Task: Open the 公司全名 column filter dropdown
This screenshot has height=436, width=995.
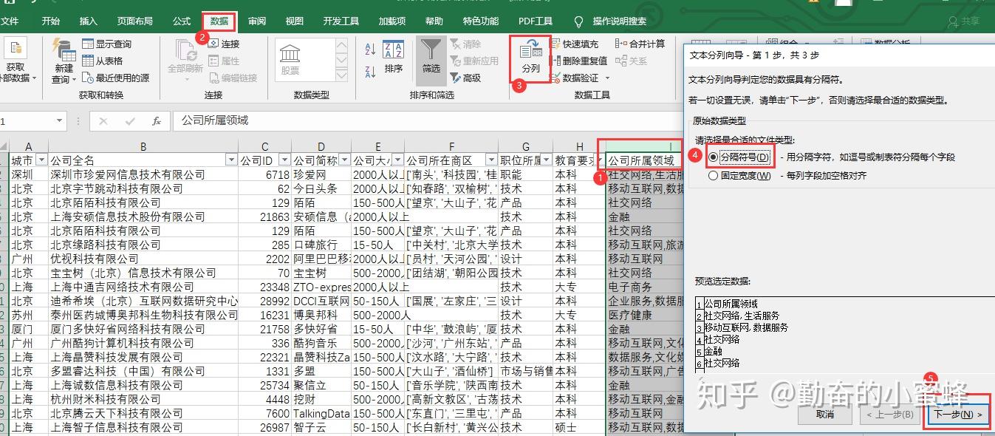Action: pos(232,160)
